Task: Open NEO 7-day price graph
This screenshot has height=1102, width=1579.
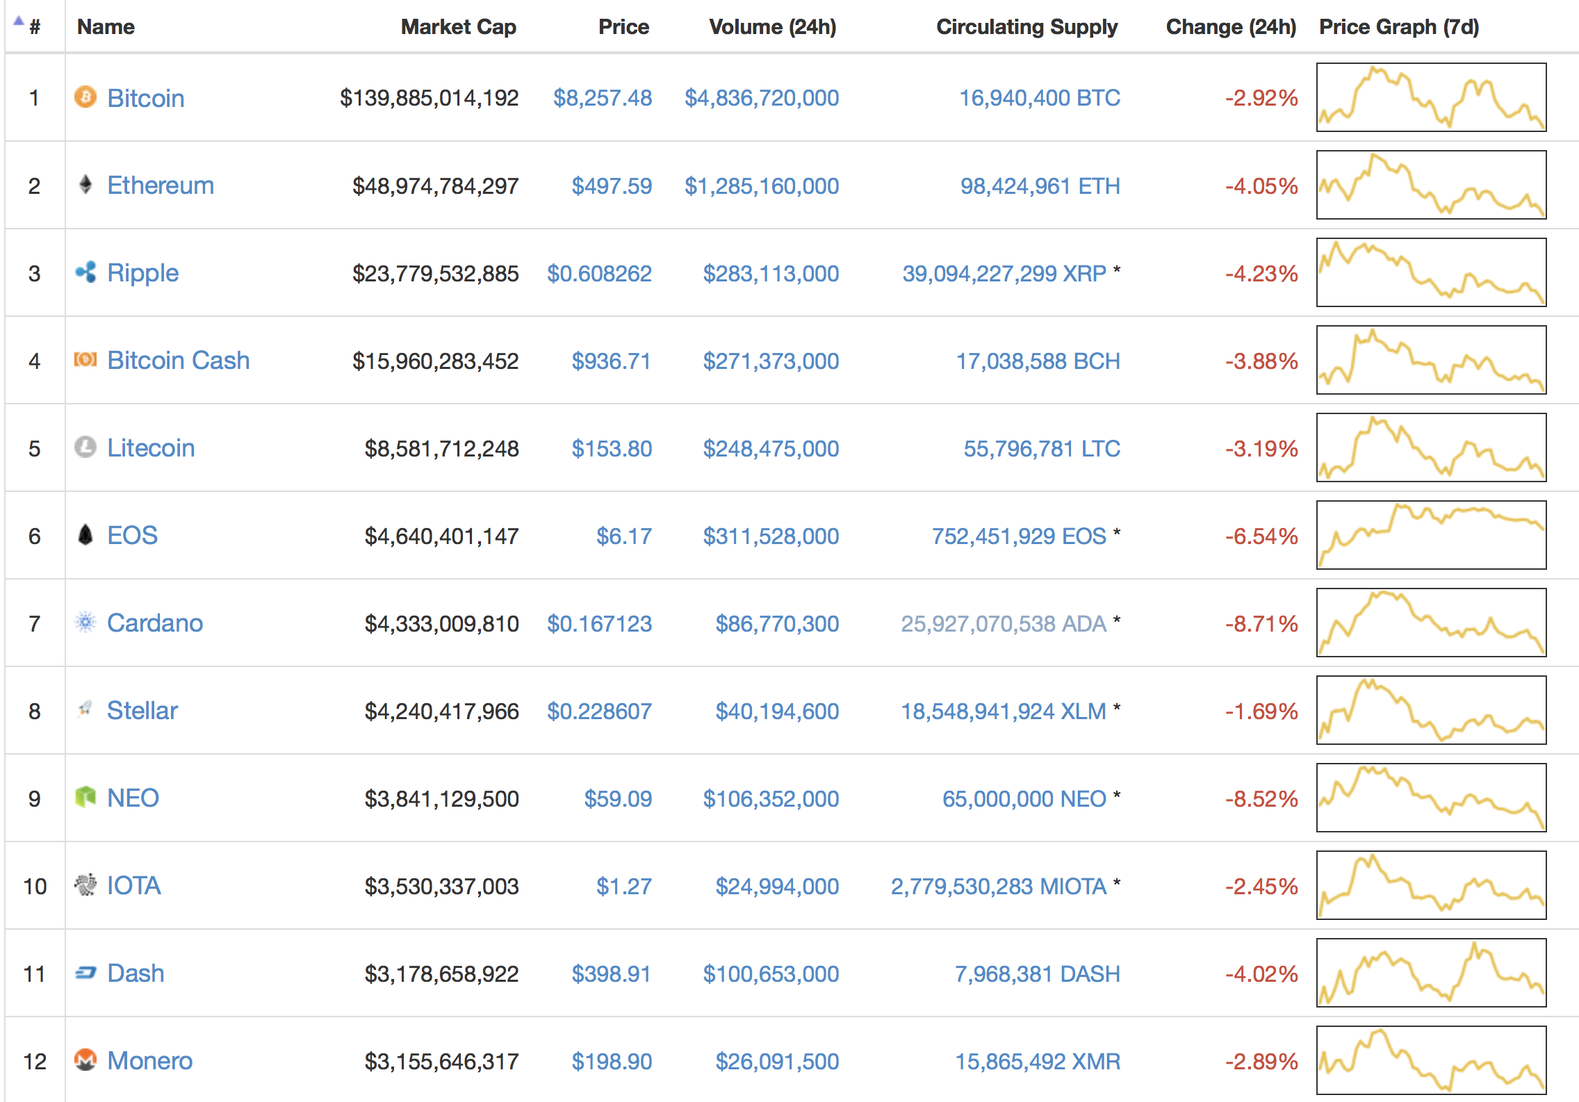Action: click(x=1432, y=798)
